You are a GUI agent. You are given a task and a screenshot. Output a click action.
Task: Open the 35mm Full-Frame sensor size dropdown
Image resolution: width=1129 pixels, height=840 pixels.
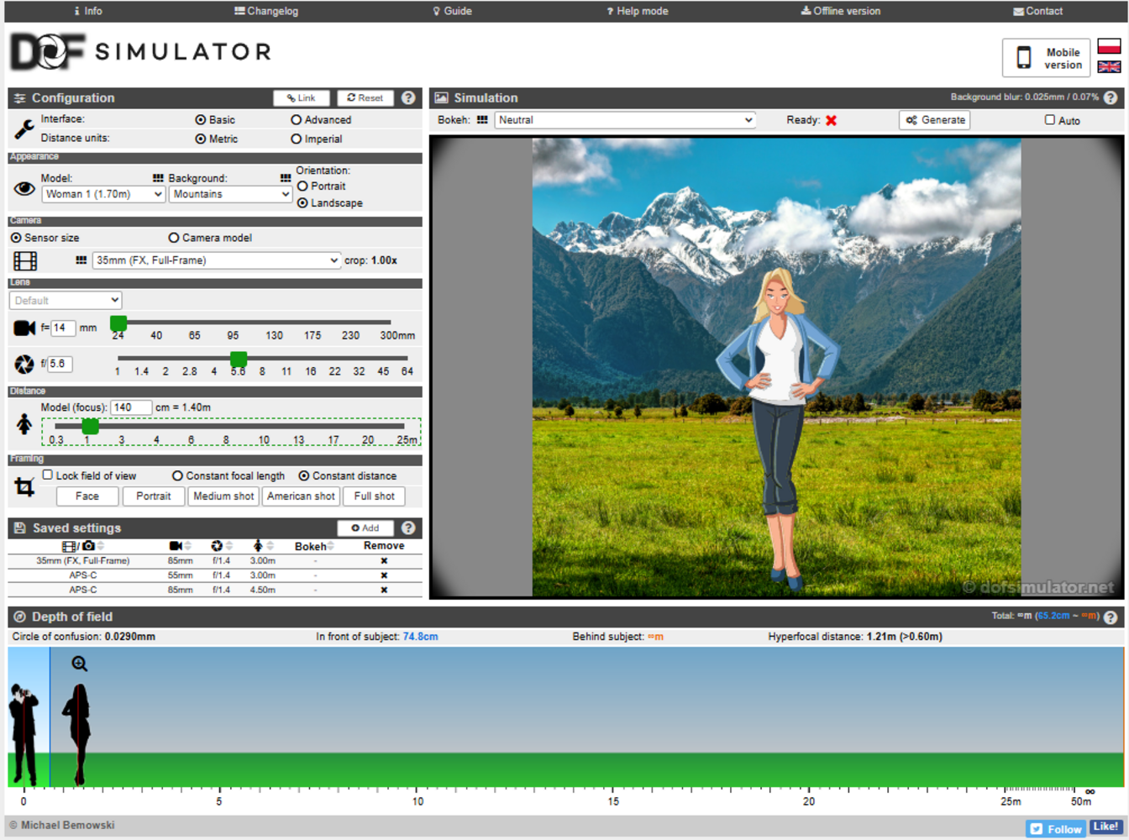[216, 260]
